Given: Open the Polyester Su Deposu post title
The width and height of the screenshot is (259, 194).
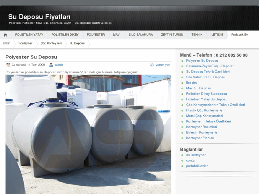Looking at the screenshot, I should pos(31,57).
